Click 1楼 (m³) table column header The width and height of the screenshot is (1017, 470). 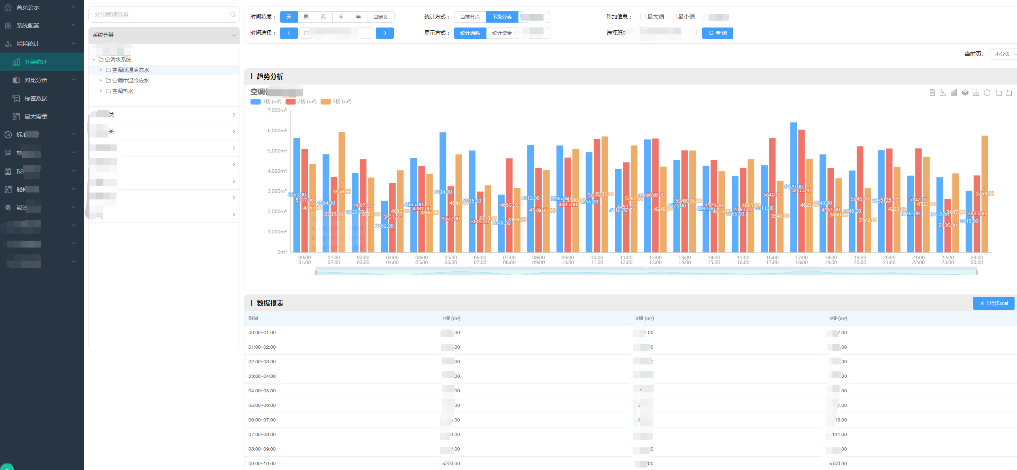(x=451, y=318)
